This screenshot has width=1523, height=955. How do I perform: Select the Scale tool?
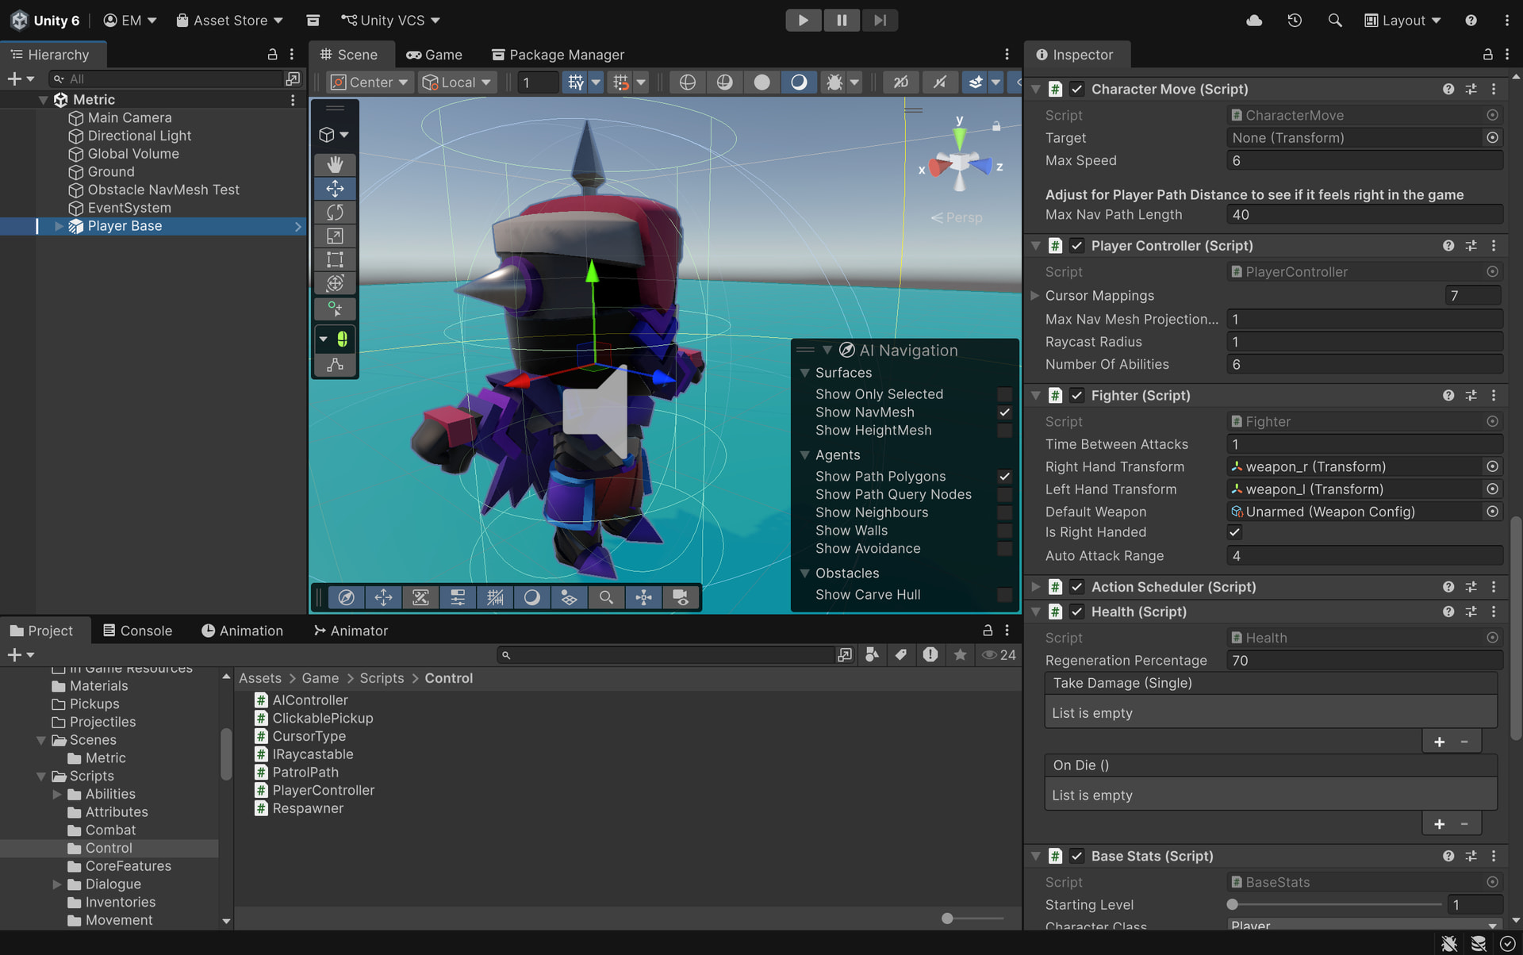(335, 236)
